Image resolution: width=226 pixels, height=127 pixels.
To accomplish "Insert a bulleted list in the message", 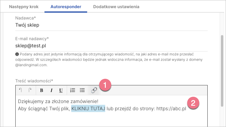I will pyautogui.click(x=82, y=90).
